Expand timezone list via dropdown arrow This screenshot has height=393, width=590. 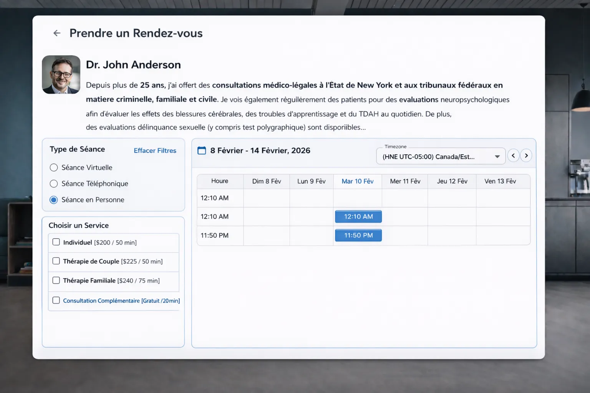coord(497,157)
